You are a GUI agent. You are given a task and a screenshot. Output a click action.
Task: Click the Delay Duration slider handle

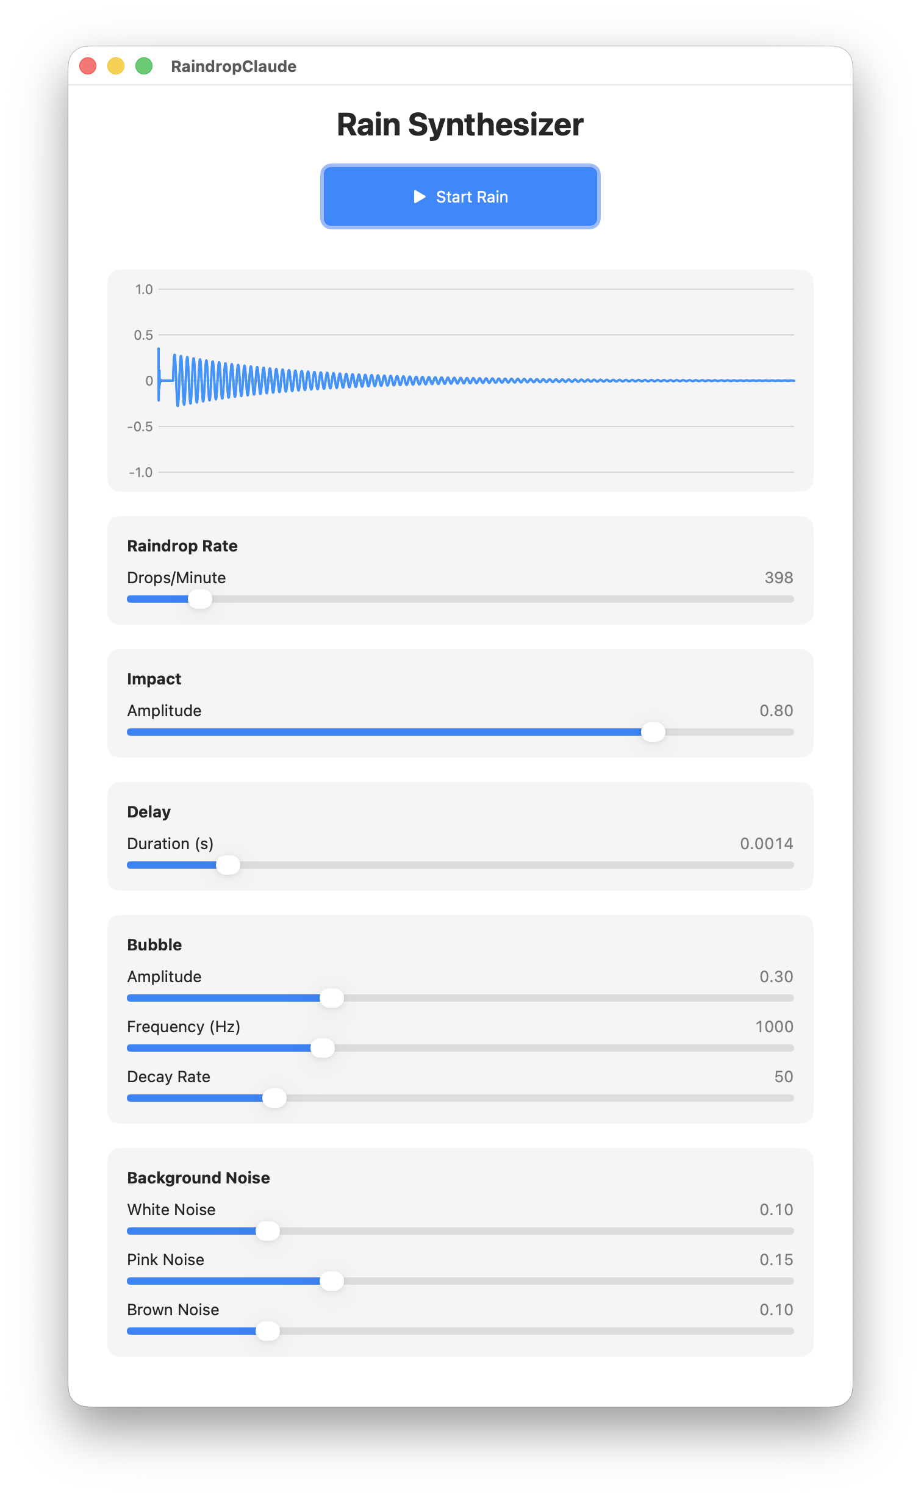(x=228, y=865)
